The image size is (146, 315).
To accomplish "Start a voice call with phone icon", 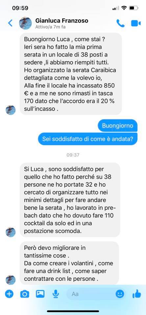I will pyautogui.click(x=120, y=23).
